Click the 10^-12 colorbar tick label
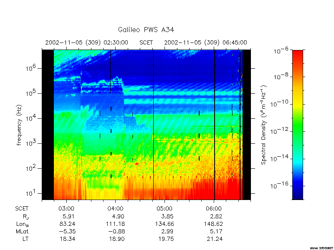 tap(279, 131)
